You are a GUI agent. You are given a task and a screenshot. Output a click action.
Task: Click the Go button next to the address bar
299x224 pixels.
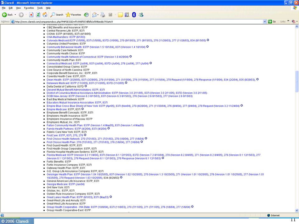tap(272, 21)
